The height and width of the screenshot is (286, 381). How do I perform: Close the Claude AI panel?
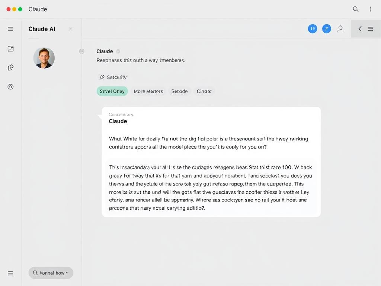[x=70, y=29]
